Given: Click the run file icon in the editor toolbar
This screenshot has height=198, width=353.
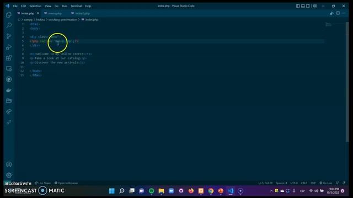Looking at the screenshot, I should [332, 13].
